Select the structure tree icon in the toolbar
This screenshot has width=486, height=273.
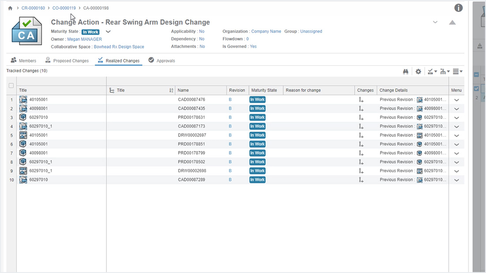pos(442,71)
